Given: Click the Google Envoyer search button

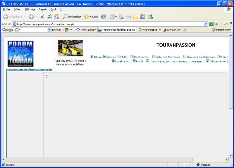Looking at the screenshot, I should [57, 30].
